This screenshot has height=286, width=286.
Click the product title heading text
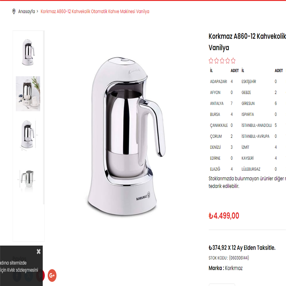pos(247,42)
